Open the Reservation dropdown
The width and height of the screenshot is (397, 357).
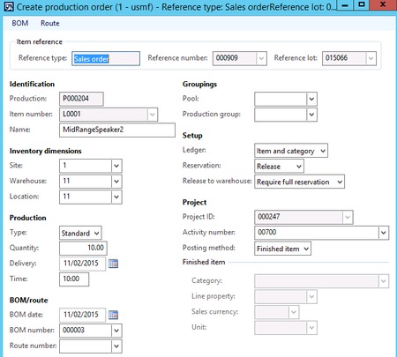point(279,167)
